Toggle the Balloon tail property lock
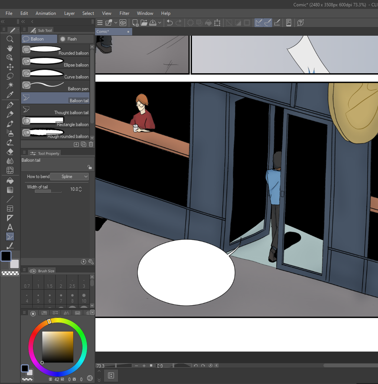The image size is (378, 384). (x=89, y=167)
